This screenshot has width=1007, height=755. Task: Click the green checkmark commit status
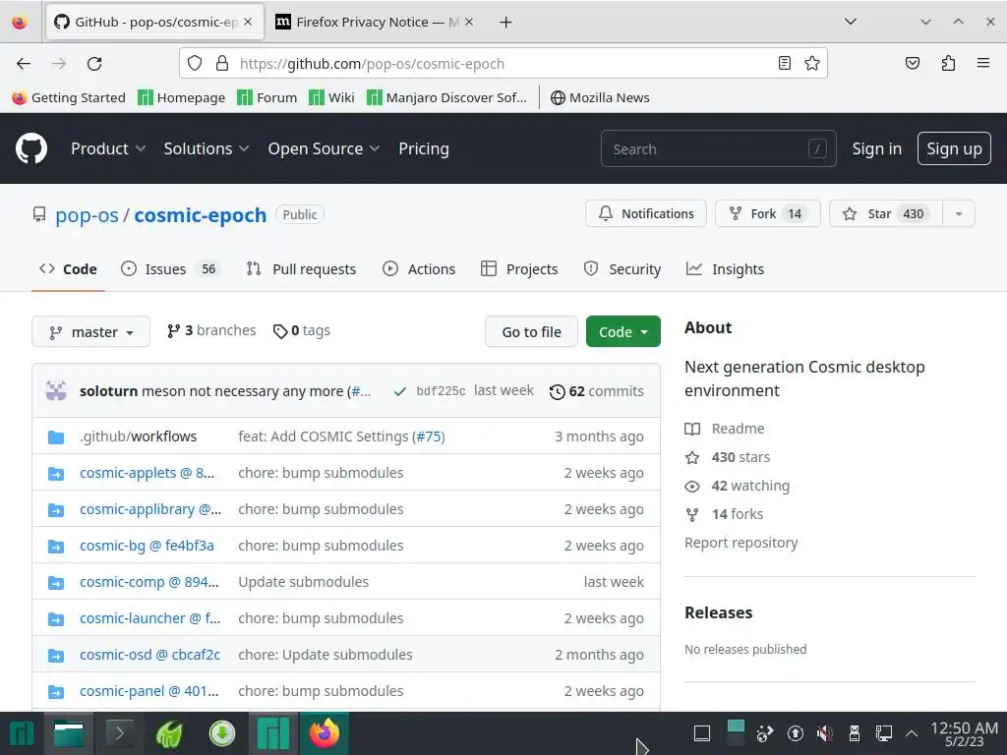(x=399, y=391)
